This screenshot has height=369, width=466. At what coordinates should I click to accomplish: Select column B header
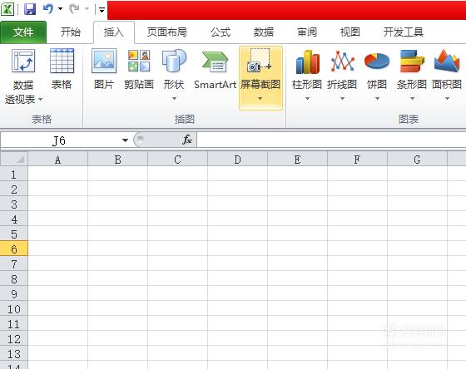117,160
